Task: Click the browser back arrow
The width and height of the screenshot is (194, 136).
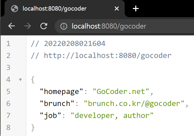Action: point(11,26)
